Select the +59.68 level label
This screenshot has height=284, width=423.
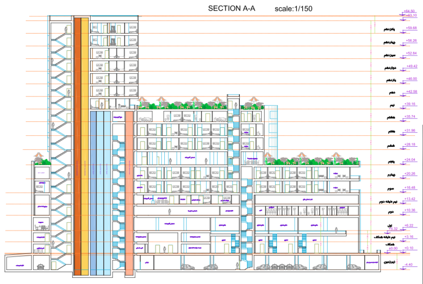(x=411, y=28)
